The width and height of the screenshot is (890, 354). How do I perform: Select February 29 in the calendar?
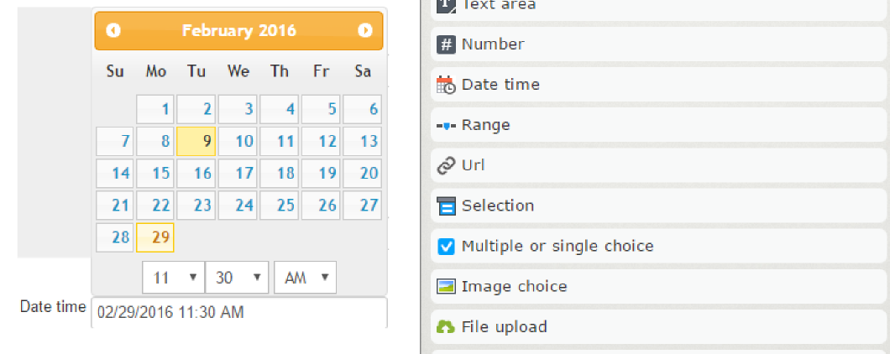(155, 237)
